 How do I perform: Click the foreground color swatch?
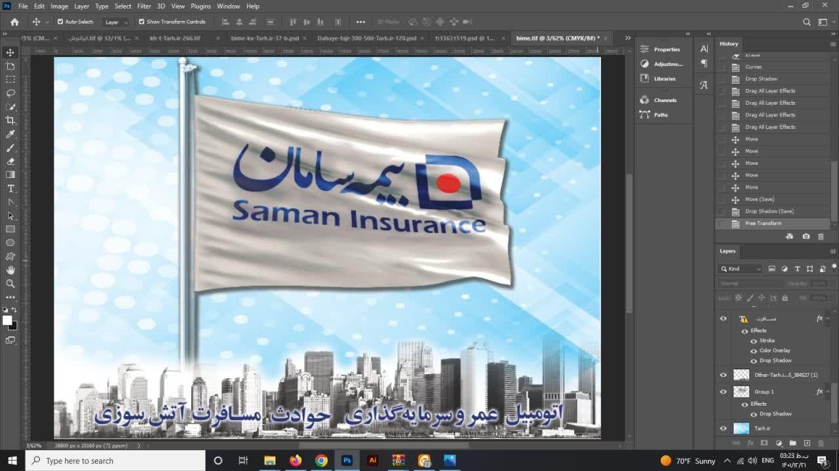coord(7,321)
